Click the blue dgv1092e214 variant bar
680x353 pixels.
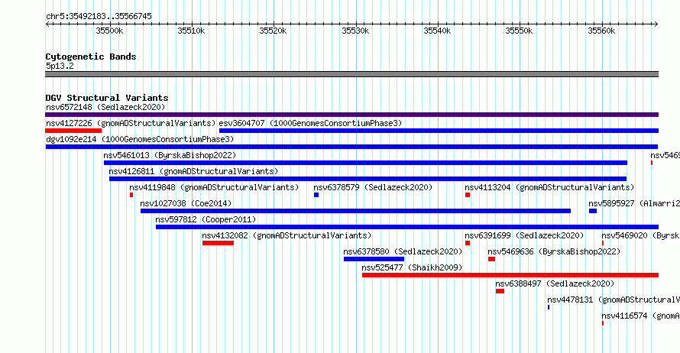click(351, 147)
